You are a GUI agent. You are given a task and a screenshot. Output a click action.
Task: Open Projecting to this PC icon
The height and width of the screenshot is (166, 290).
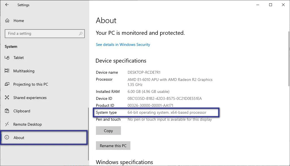7,84
